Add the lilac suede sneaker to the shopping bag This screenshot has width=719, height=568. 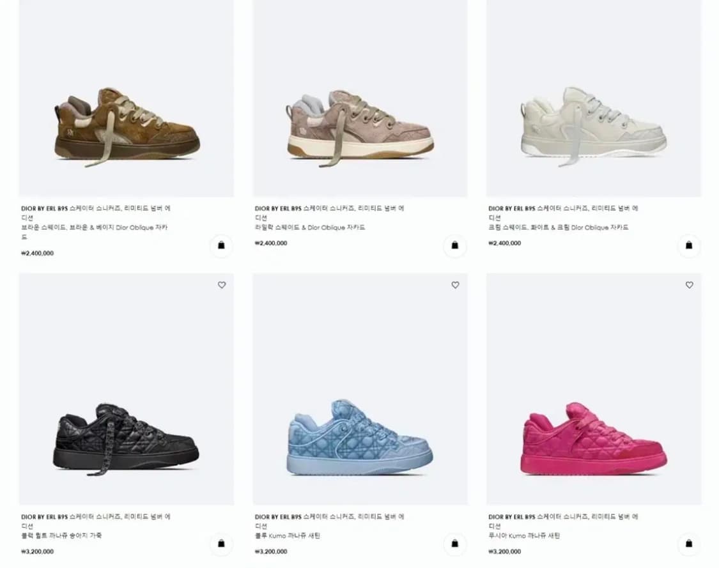pyautogui.click(x=455, y=246)
